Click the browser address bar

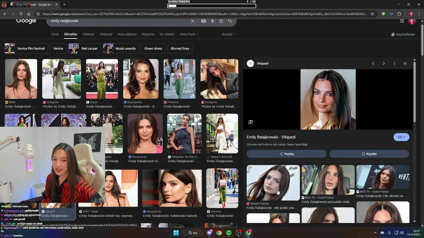(205, 14)
